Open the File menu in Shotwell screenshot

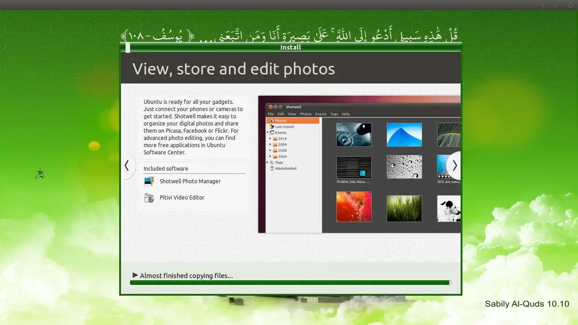click(271, 114)
